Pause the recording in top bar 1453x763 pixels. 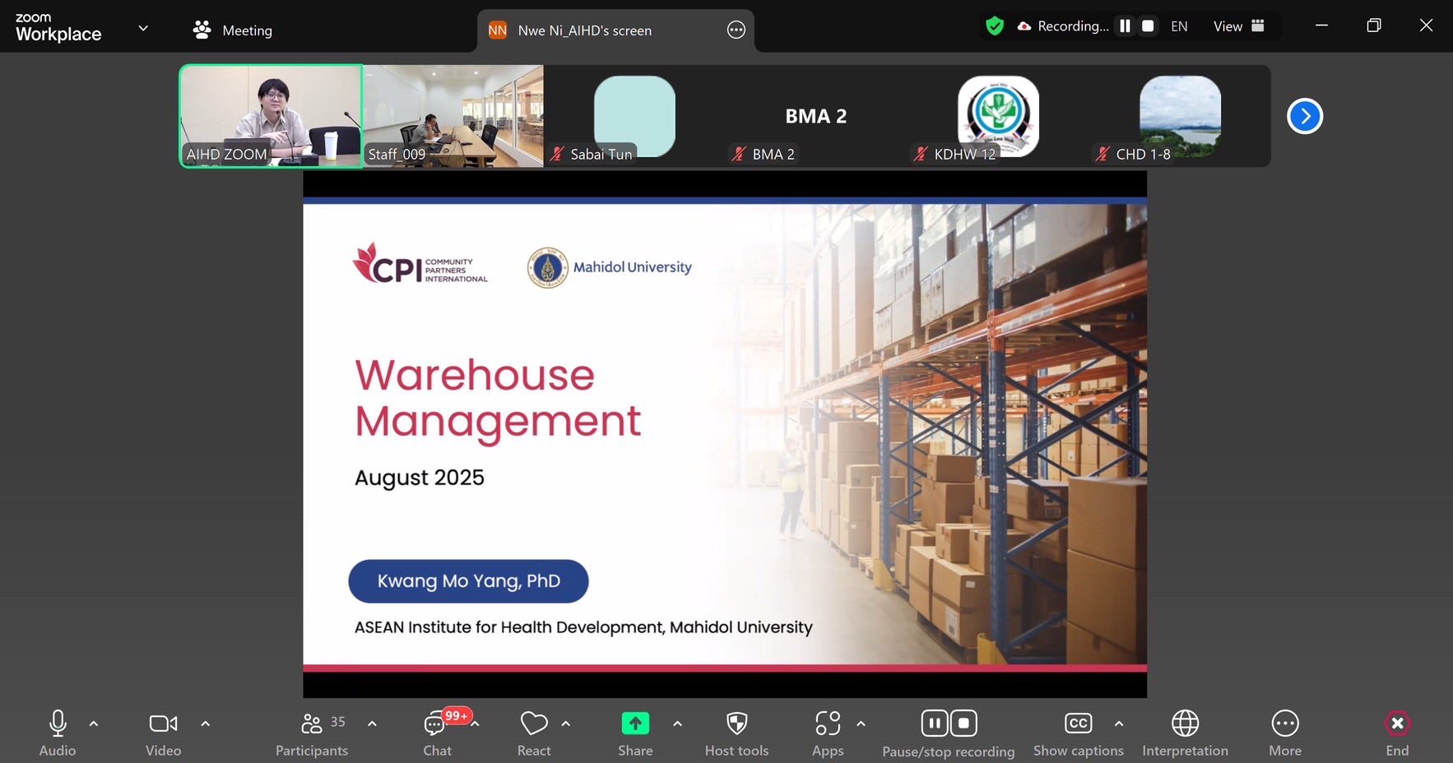tap(1125, 26)
